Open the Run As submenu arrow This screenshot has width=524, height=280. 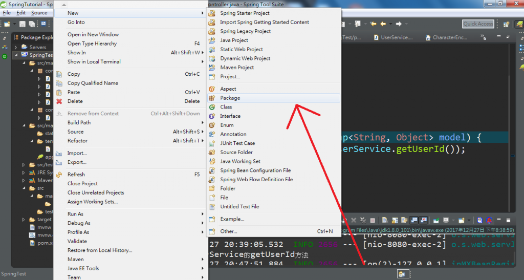coord(203,214)
